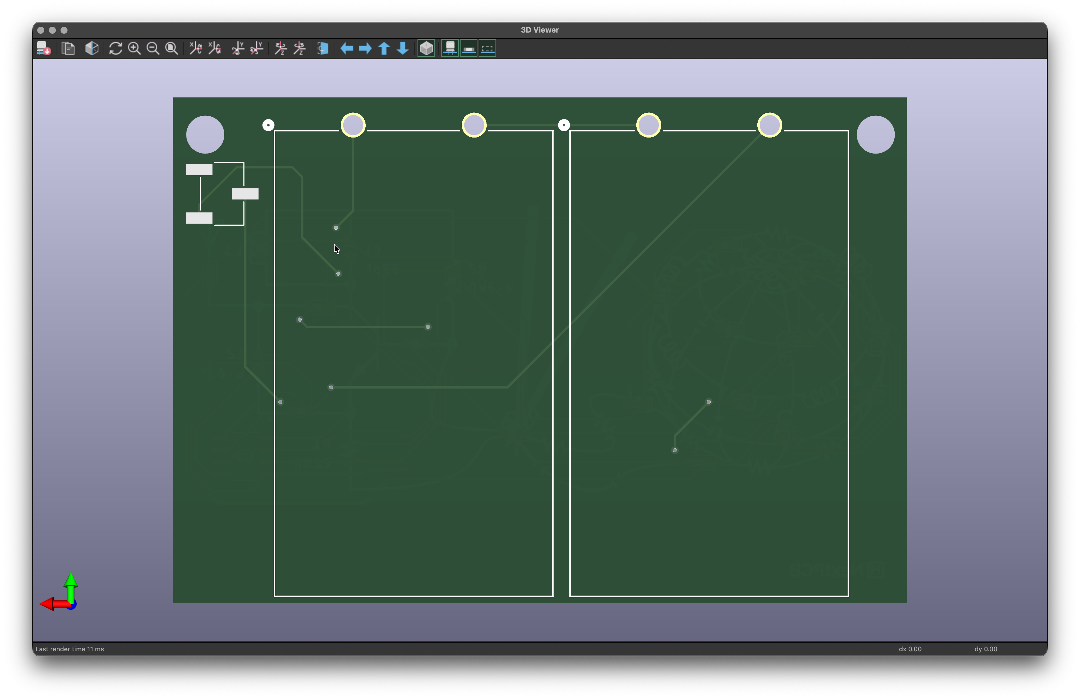1080x699 pixels.
Task: Rotate the board counterclockwise around the Y axis
Action: pyautogui.click(x=257, y=49)
